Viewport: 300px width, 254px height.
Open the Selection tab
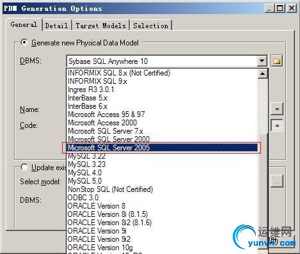pyautogui.click(x=151, y=26)
